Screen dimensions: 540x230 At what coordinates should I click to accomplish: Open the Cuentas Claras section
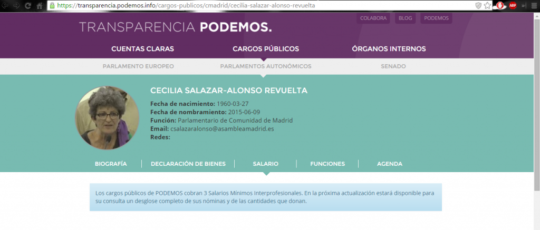pos(142,49)
